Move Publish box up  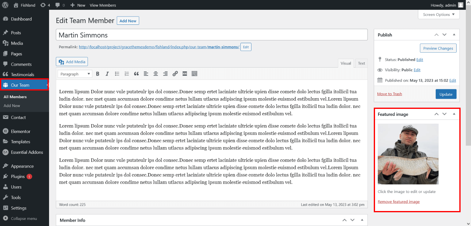(437, 35)
